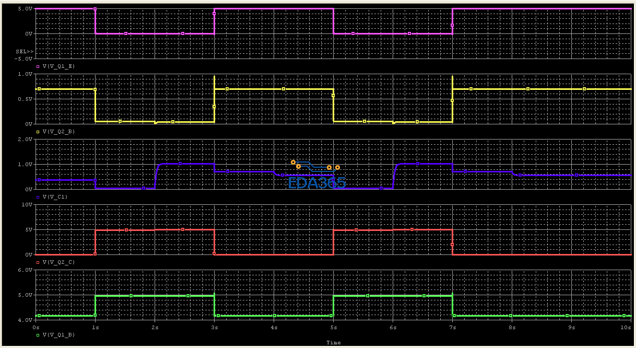Click the 1.0V y-axis label of V(V_C1) plot

coord(26,165)
